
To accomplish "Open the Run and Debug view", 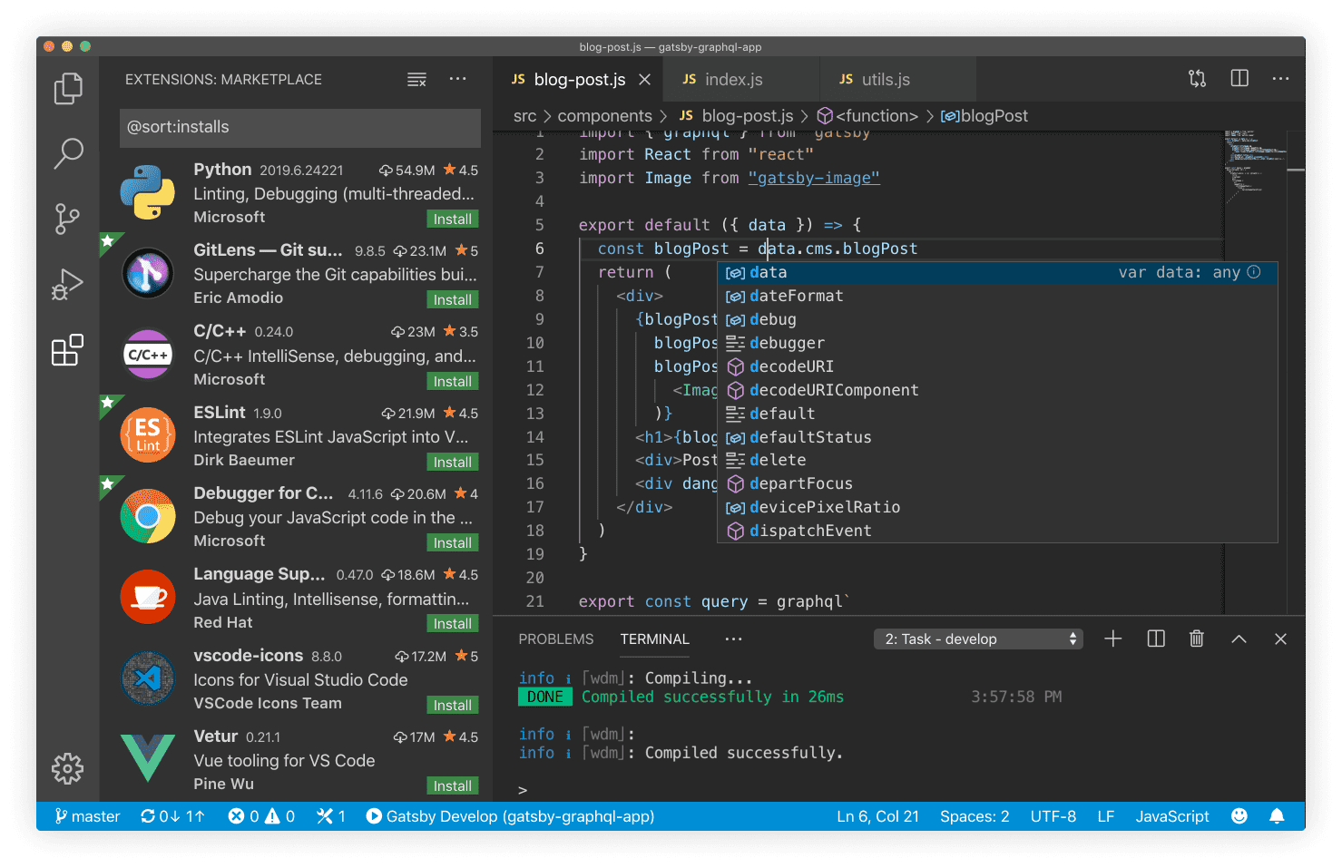I will (x=67, y=285).
